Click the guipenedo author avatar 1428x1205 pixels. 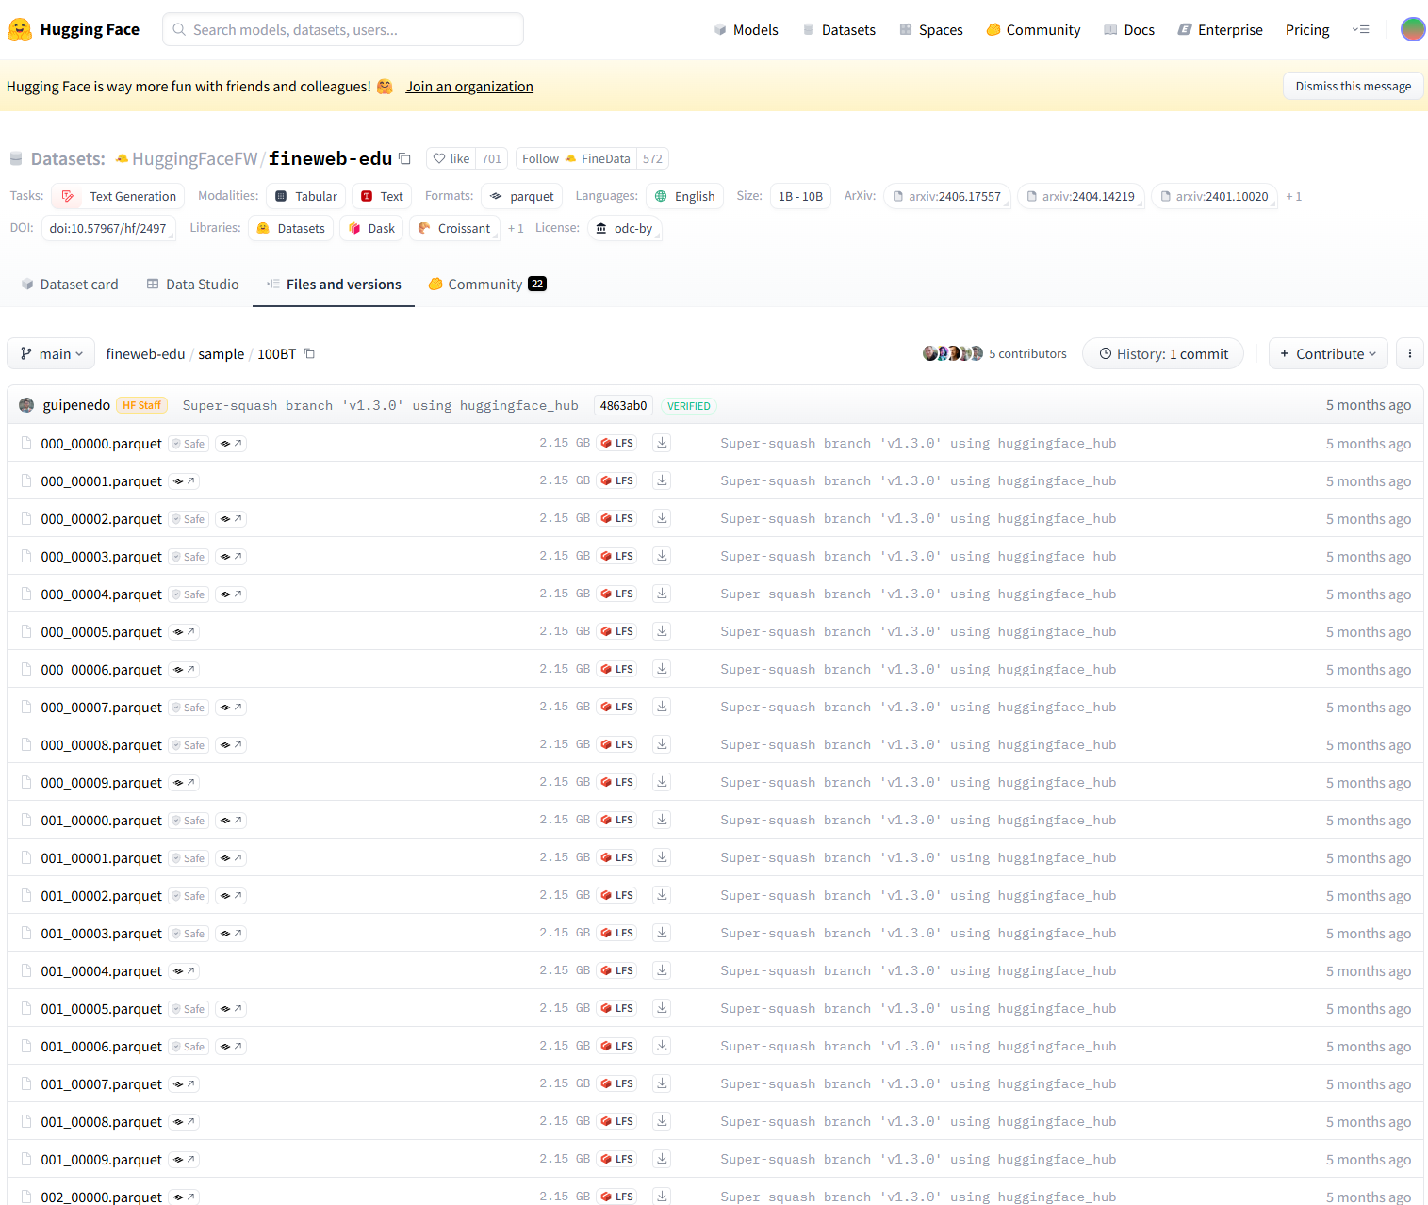[x=26, y=405]
